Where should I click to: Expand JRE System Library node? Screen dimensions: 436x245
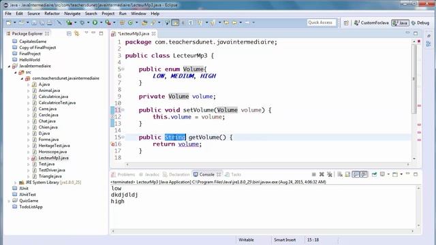(x=16, y=182)
